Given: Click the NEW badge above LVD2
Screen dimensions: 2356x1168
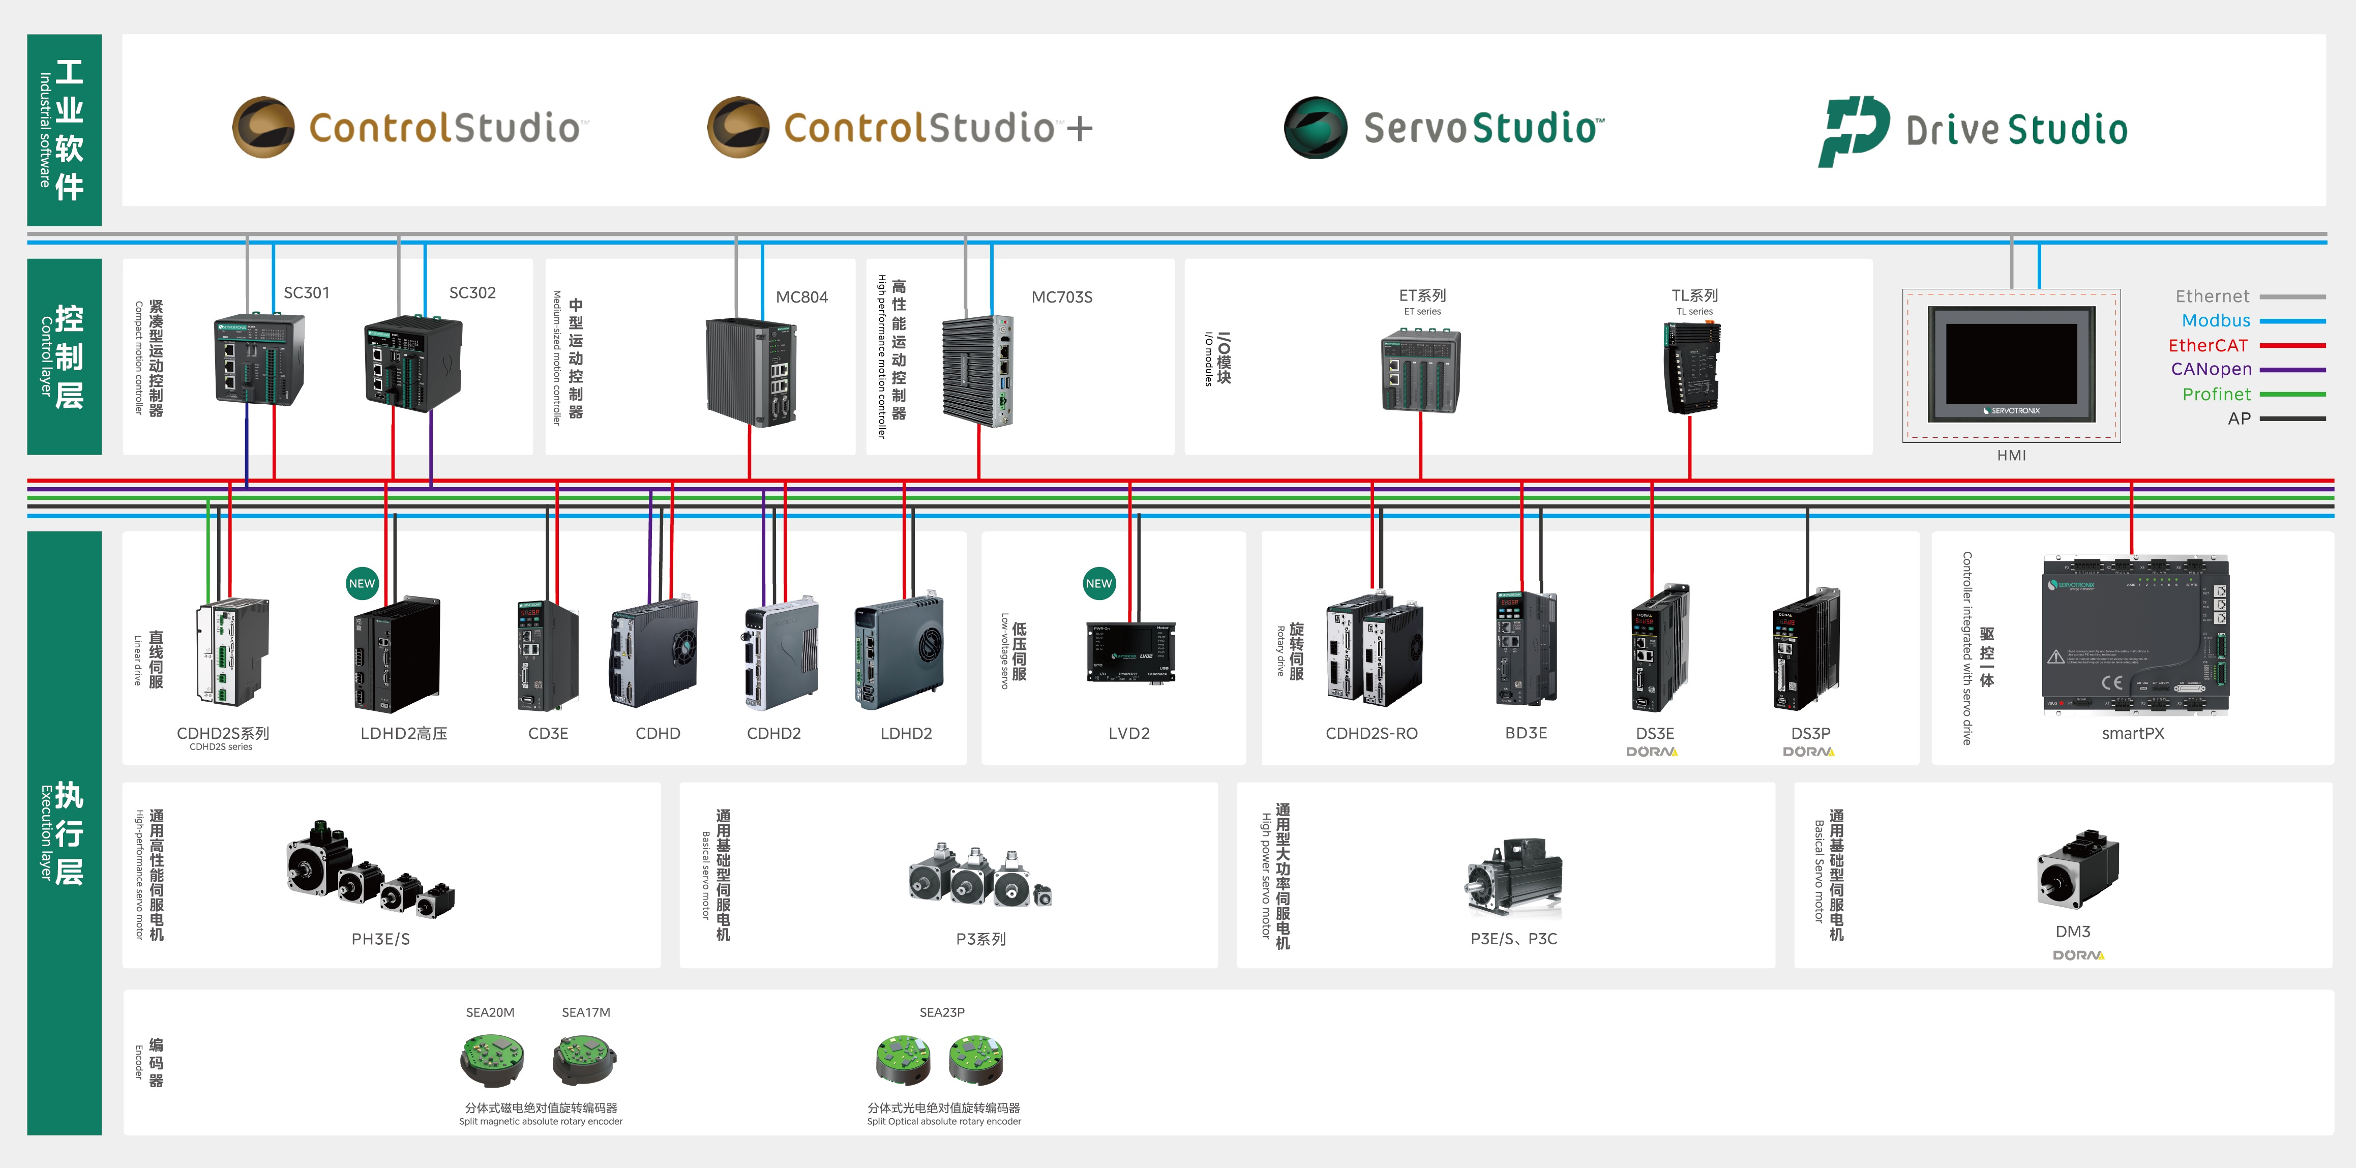Looking at the screenshot, I should (x=1098, y=584).
